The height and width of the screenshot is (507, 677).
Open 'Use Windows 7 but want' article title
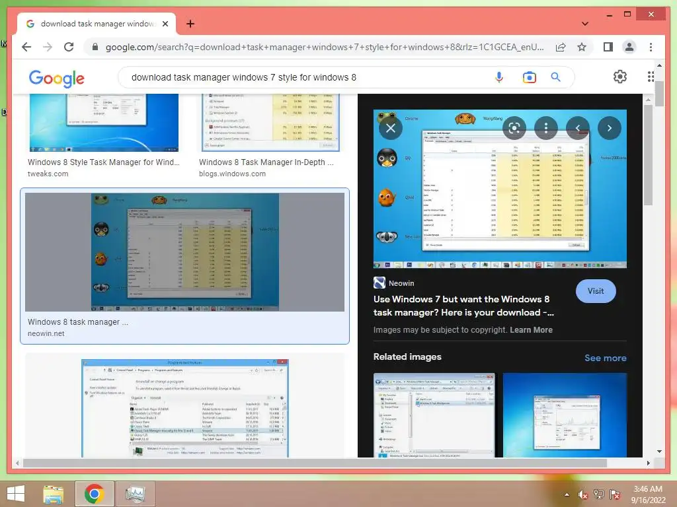[x=464, y=306]
